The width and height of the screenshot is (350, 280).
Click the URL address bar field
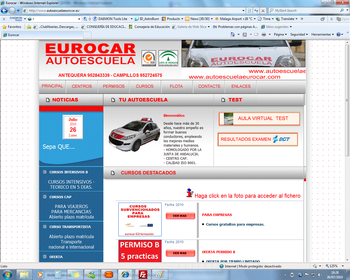[134, 11]
